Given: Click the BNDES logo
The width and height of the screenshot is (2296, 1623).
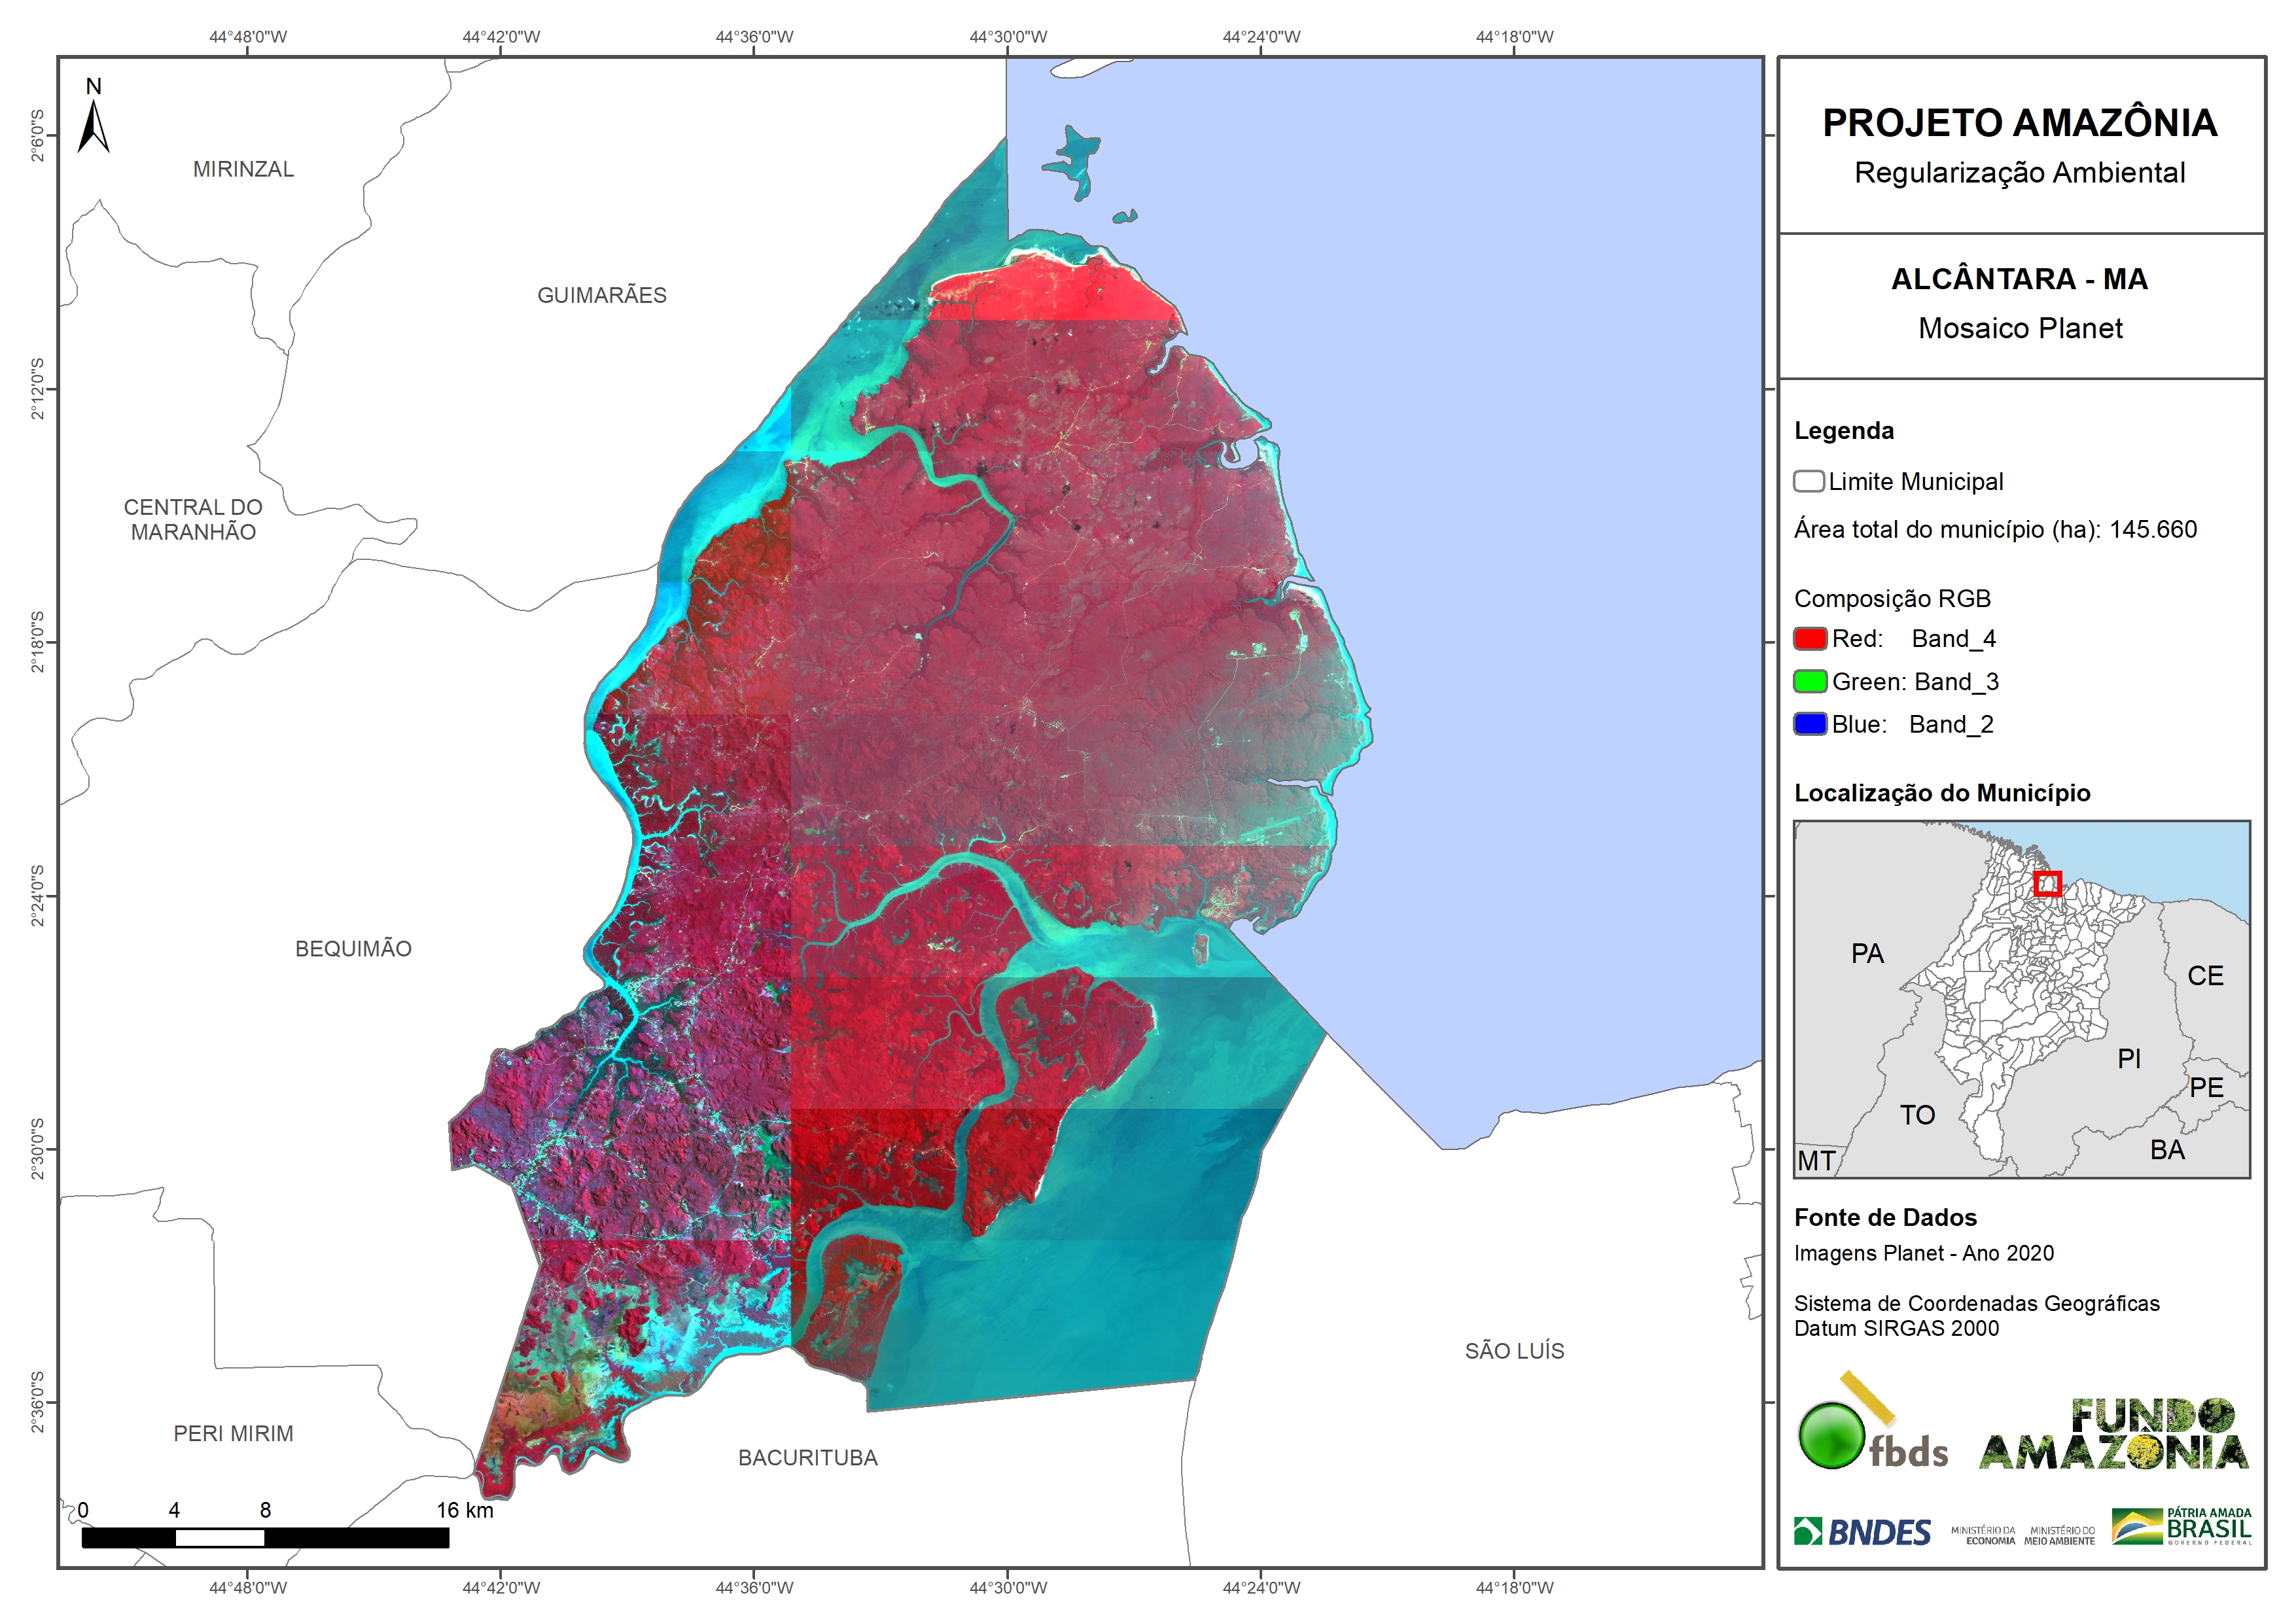Looking at the screenshot, I should point(1862,1532).
